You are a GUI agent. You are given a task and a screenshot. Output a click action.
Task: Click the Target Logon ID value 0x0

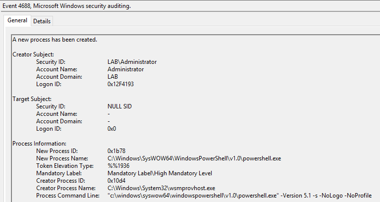point(111,129)
